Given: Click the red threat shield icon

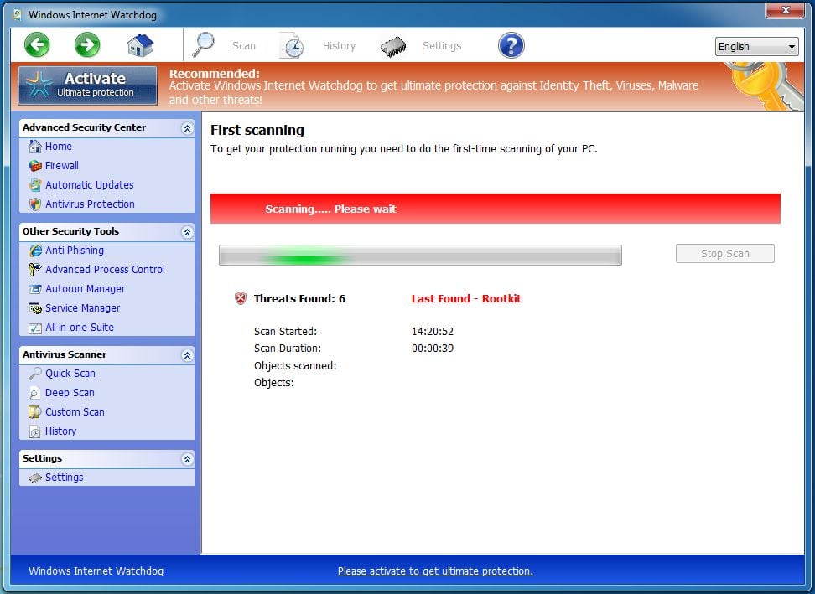Looking at the screenshot, I should 240,298.
